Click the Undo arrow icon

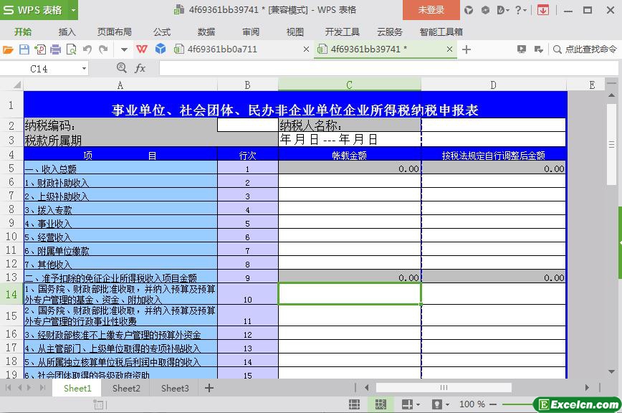point(87,49)
